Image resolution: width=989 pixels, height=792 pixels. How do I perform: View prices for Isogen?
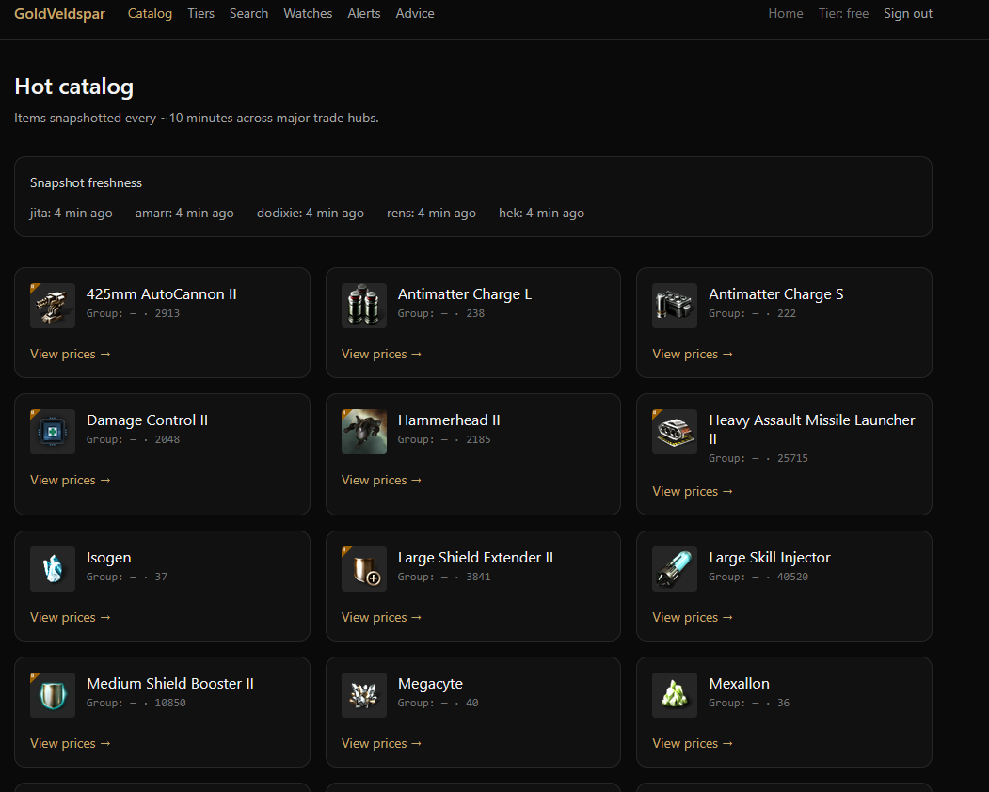click(x=70, y=618)
